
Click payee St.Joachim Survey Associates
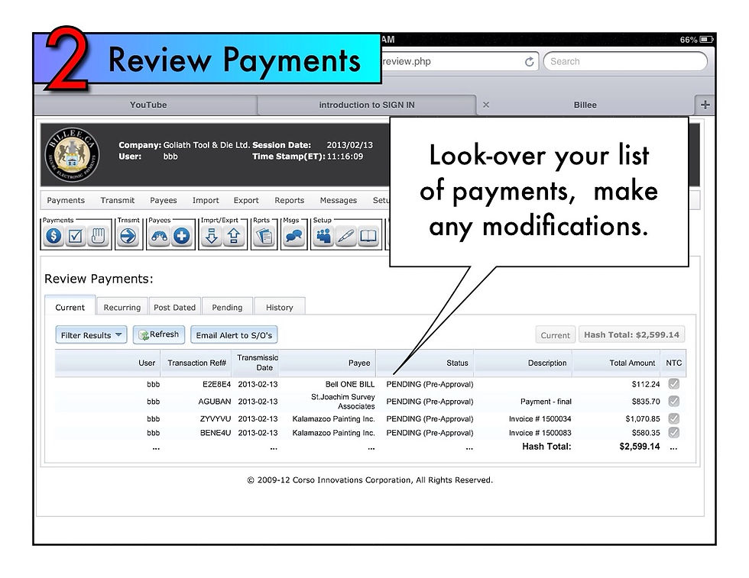tap(343, 402)
